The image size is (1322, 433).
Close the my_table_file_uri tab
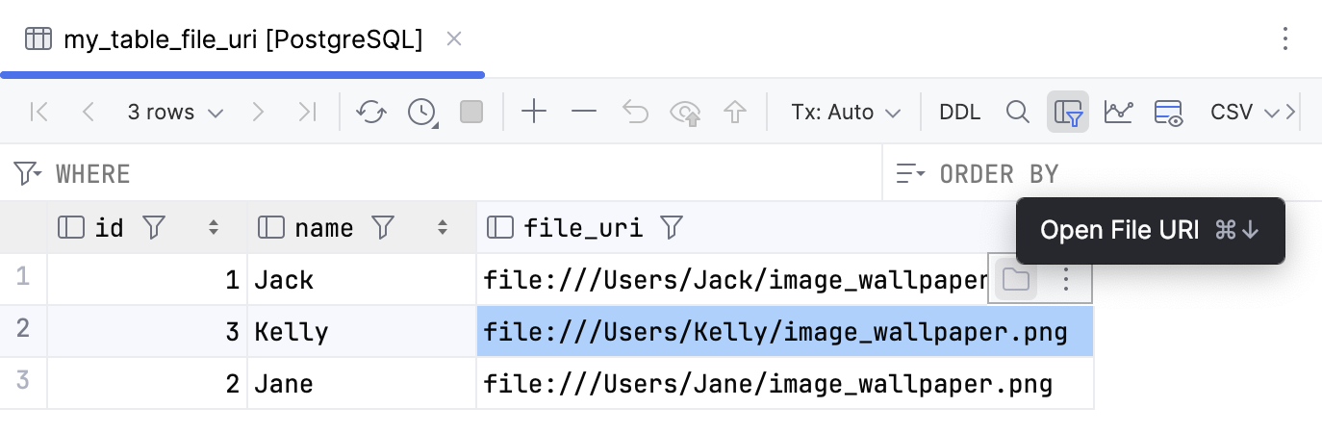pyautogui.click(x=455, y=39)
